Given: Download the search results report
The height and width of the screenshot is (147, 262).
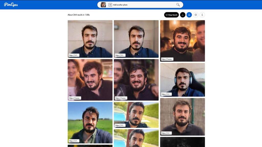Looking at the screenshot, I should (x=182, y=15).
